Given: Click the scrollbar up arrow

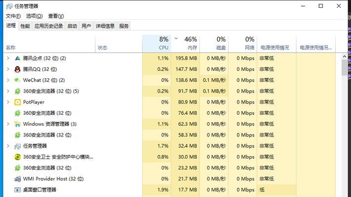Looking at the screenshot, I should point(345,57).
